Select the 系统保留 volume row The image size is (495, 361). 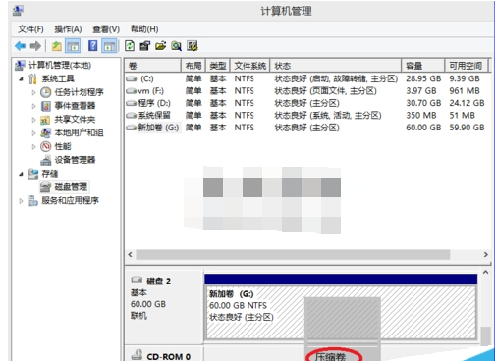click(x=306, y=115)
